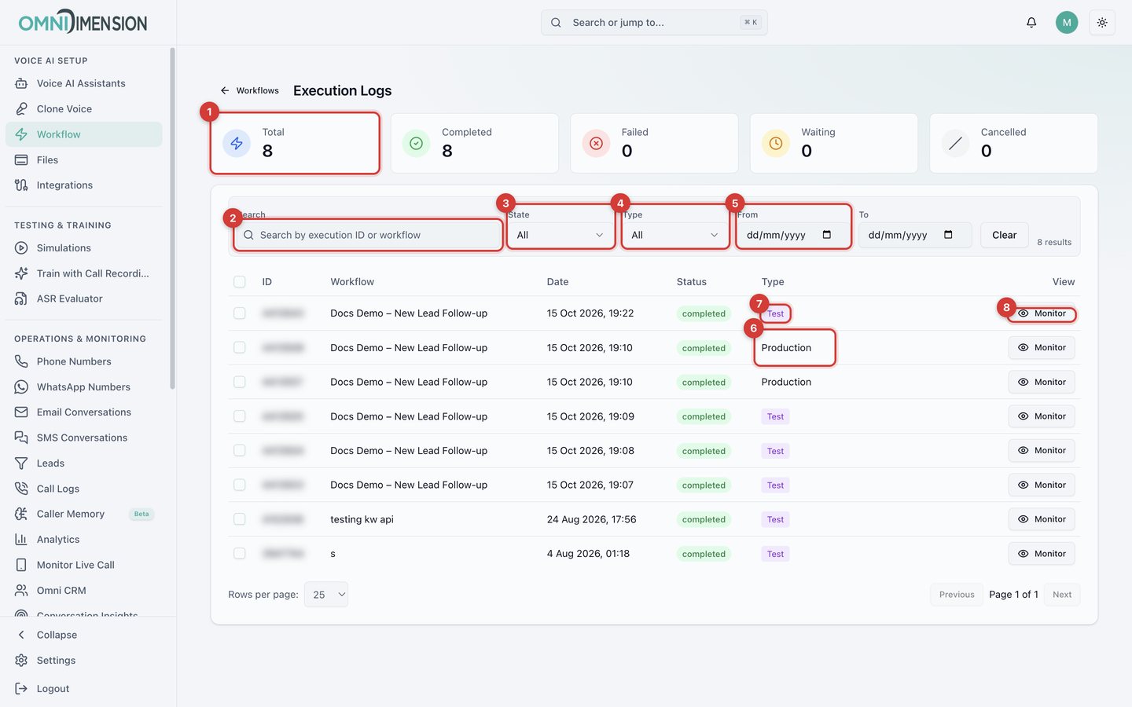
Task: Check the row dated 15 Oct 2026, 19:07
Action: tap(240, 485)
